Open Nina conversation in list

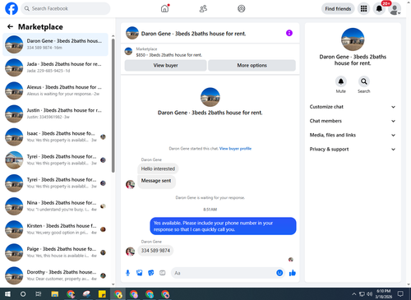pyautogui.click(x=55, y=206)
